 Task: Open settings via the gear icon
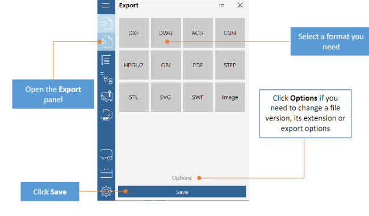106,191
